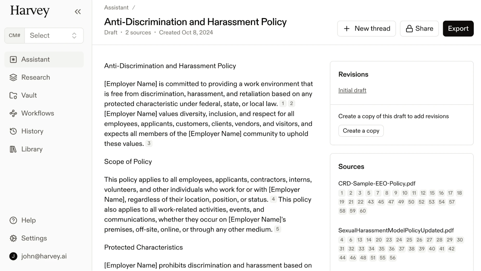Export the document
481x271 pixels.
(458, 29)
